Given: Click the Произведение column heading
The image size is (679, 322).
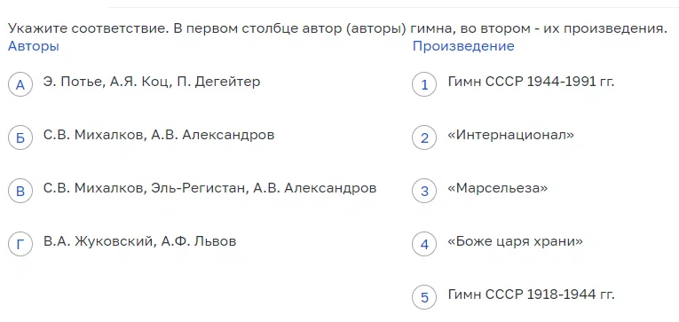Looking at the screenshot, I should coord(463,46).
